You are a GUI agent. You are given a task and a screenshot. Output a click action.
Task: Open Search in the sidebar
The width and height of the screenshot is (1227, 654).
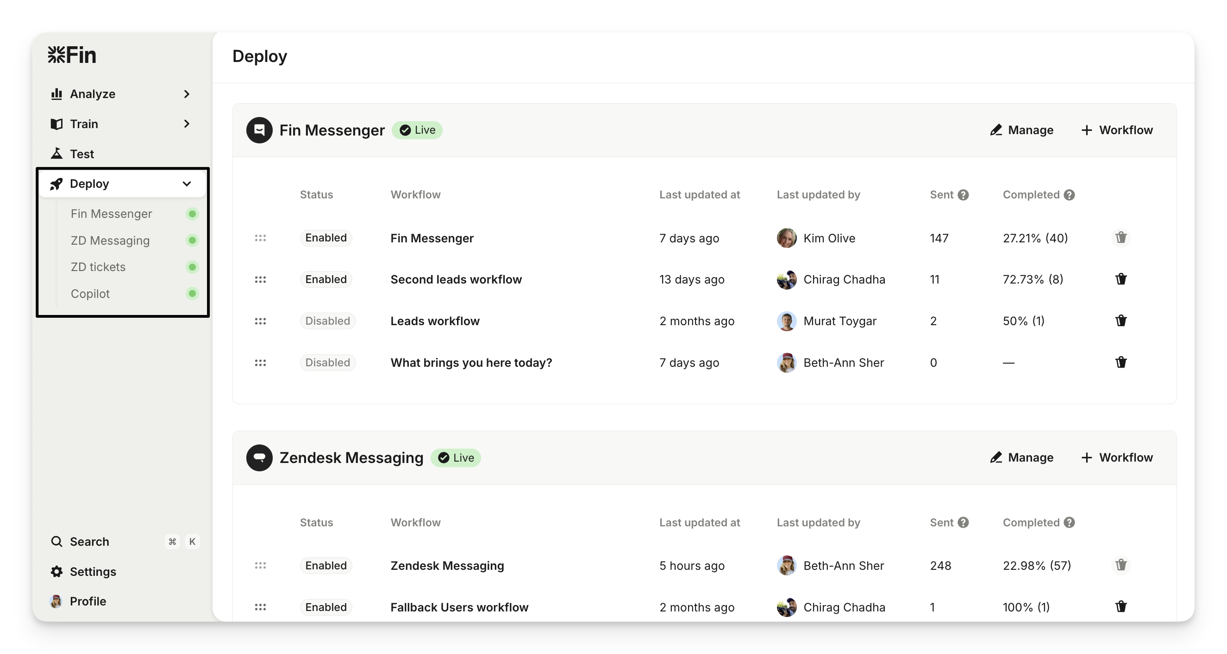pyautogui.click(x=89, y=541)
